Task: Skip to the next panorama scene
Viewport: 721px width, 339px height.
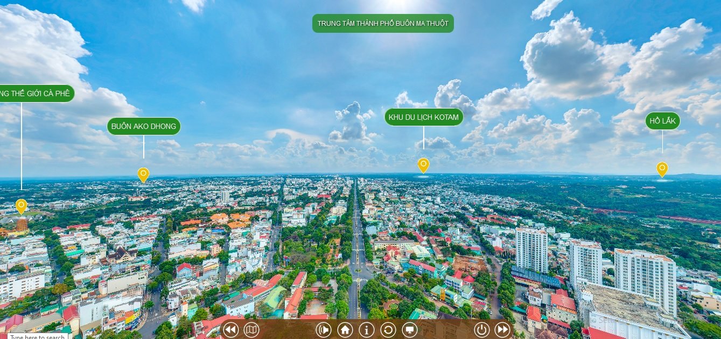Action: (502, 329)
